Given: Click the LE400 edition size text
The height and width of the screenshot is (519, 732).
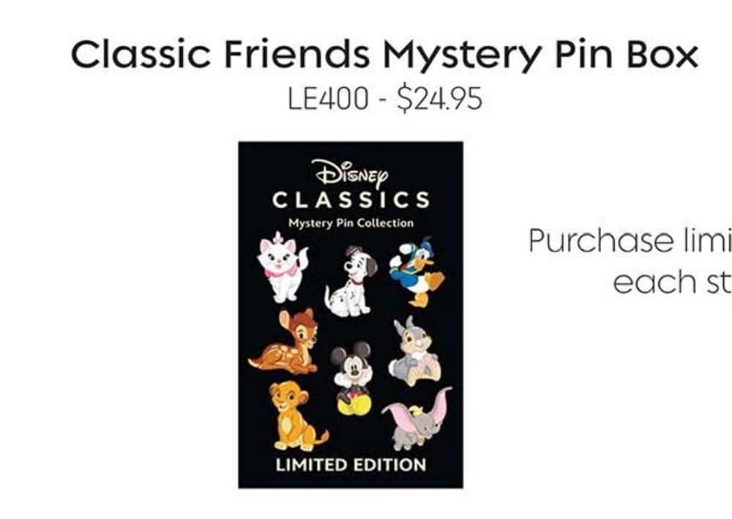Looking at the screenshot, I should [x=328, y=99].
